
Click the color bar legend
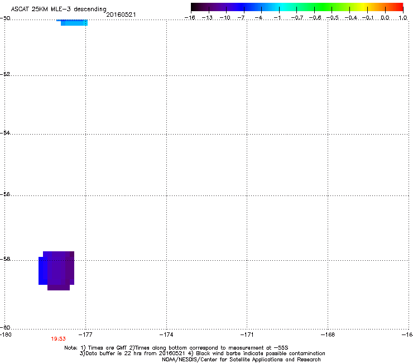click(297, 7)
